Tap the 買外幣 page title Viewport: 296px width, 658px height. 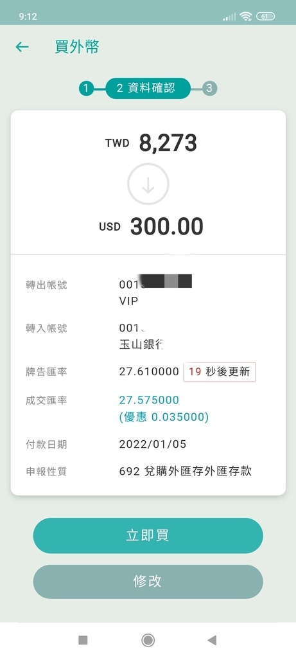[76, 47]
